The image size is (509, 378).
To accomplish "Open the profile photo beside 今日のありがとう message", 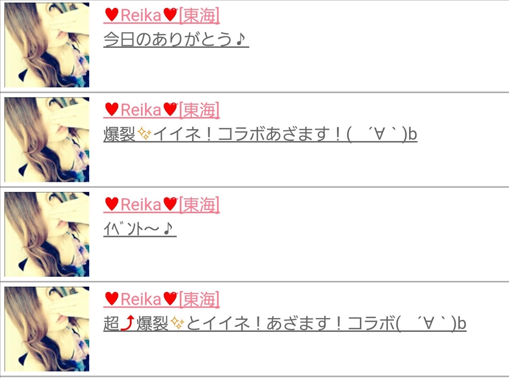I will point(47,45).
